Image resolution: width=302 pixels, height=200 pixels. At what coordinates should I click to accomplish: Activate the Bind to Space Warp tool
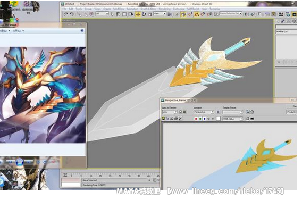(x=91, y=14)
